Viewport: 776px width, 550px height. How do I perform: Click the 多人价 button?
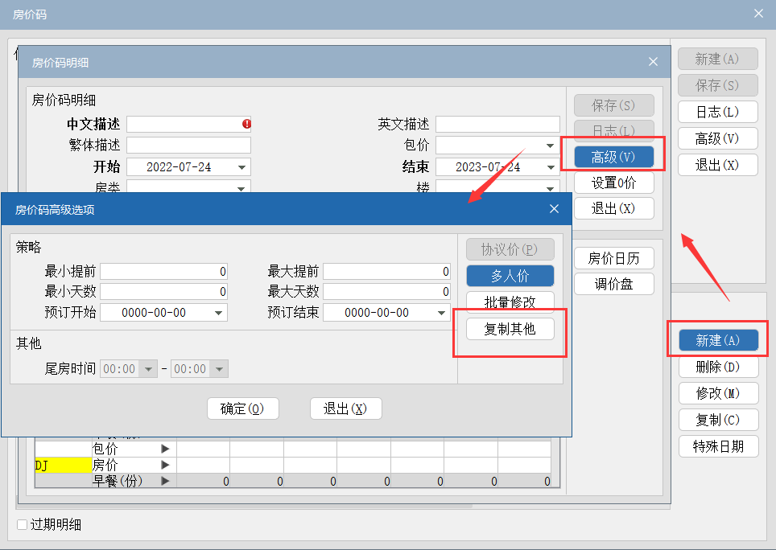click(510, 276)
